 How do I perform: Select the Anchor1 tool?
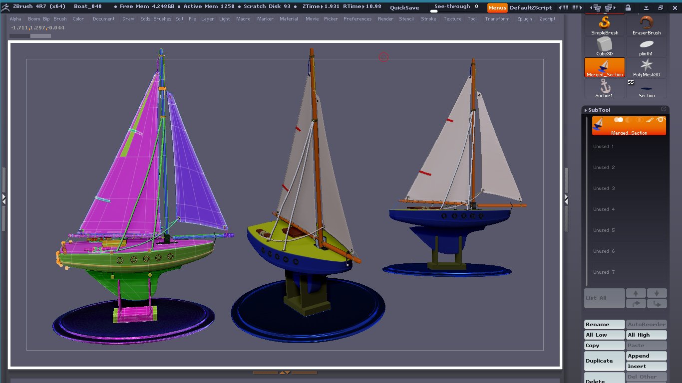pyautogui.click(x=605, y=88)
